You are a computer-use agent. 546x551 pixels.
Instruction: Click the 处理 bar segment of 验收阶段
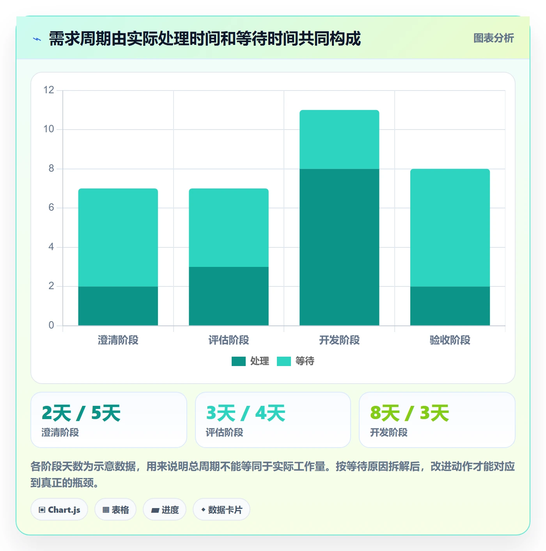click(450, 306)
